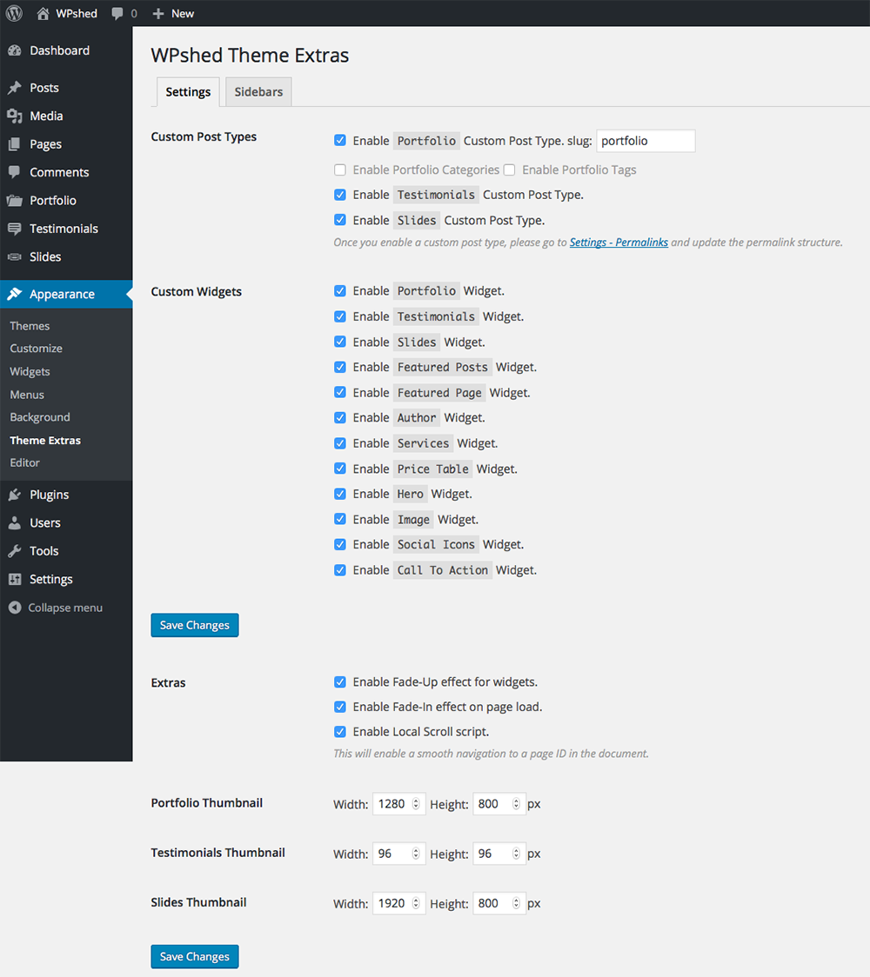The width and height of the screenshot is (870, 977).
Task: Click bottom Save Changes button
Action: coord(195,956)
